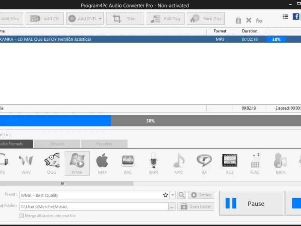301x226 pixels.
Task: Click the 00:02:18 duration cell
Action: click(x=249, y=39)
